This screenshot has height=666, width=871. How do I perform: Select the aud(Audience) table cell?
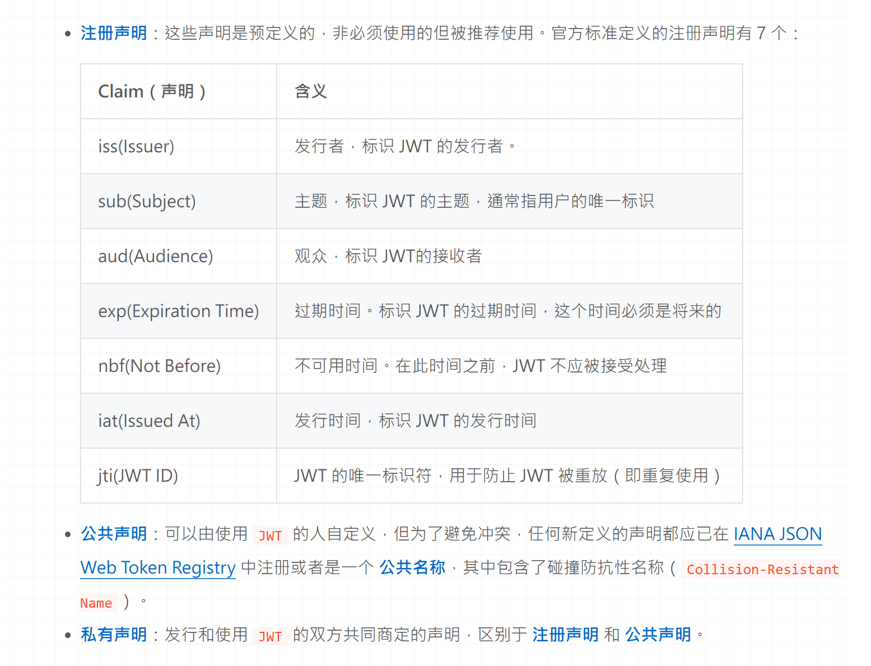click(156, 257)
